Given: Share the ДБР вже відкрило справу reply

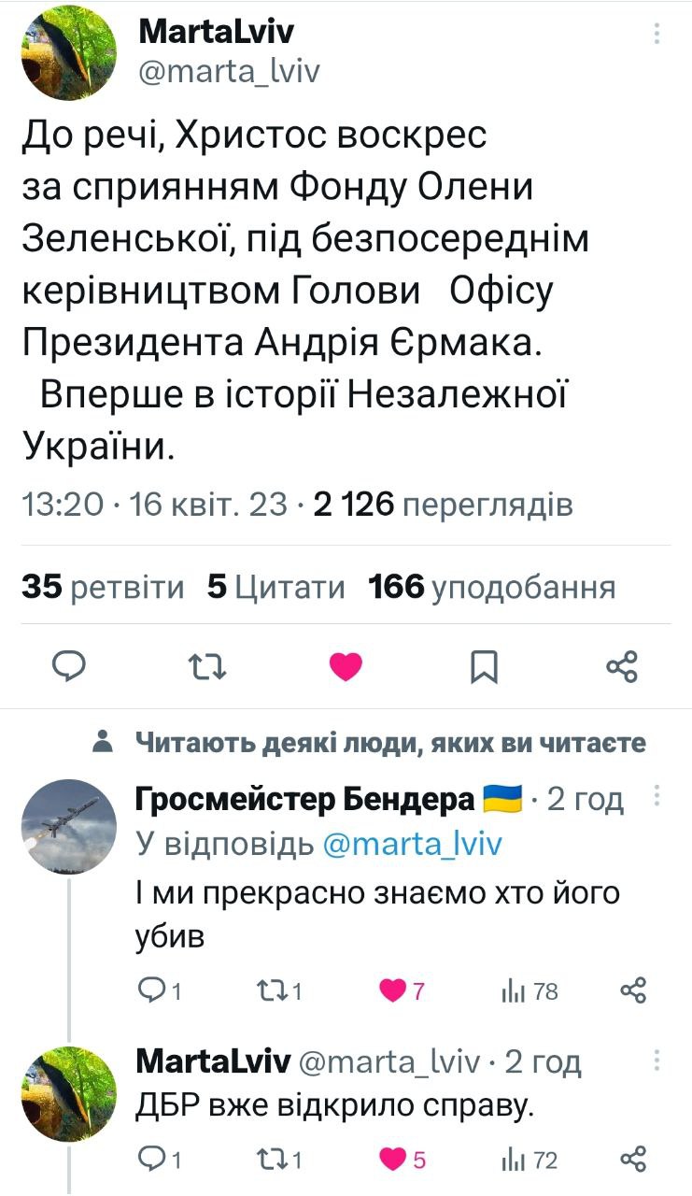Looking at the screenshot, I should pyautogui.click(x=634, y=1160).
